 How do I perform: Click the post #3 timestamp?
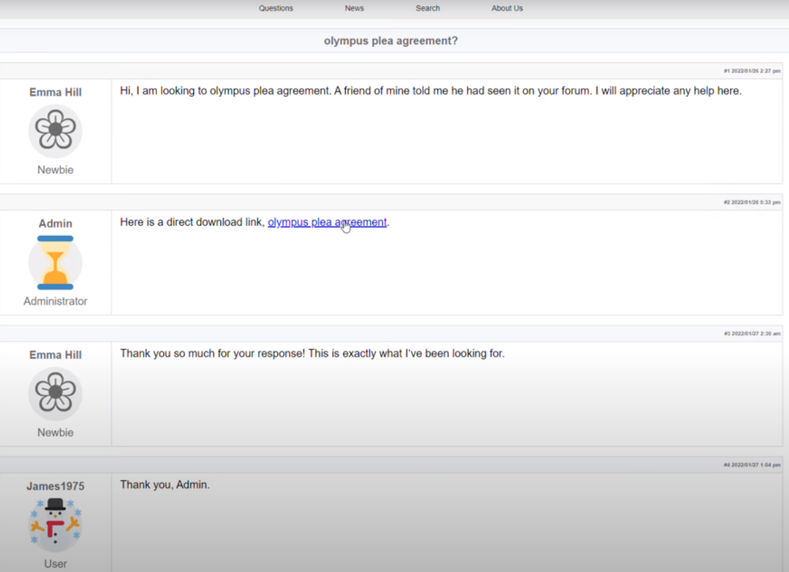[752, 334]
